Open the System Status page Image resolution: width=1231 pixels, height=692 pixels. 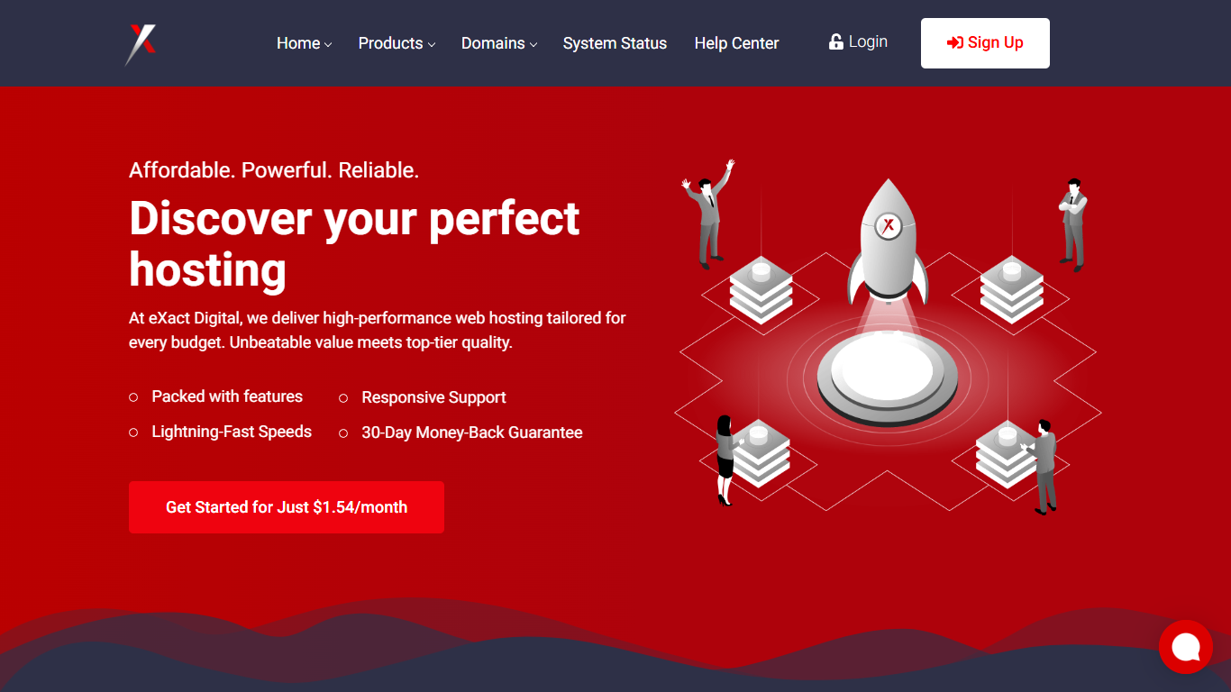[x=615, y=43]
